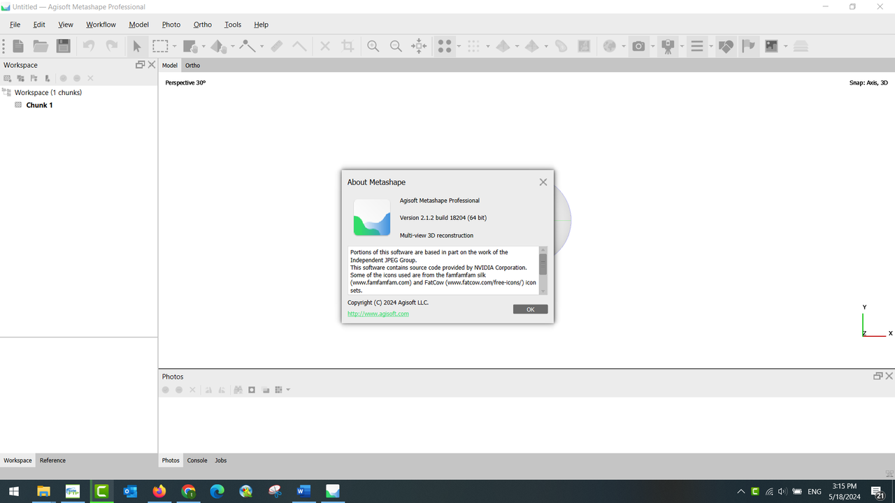Click the Reset View arrows icon
Screen dimensions: 895x503
[x=419, y=46]
